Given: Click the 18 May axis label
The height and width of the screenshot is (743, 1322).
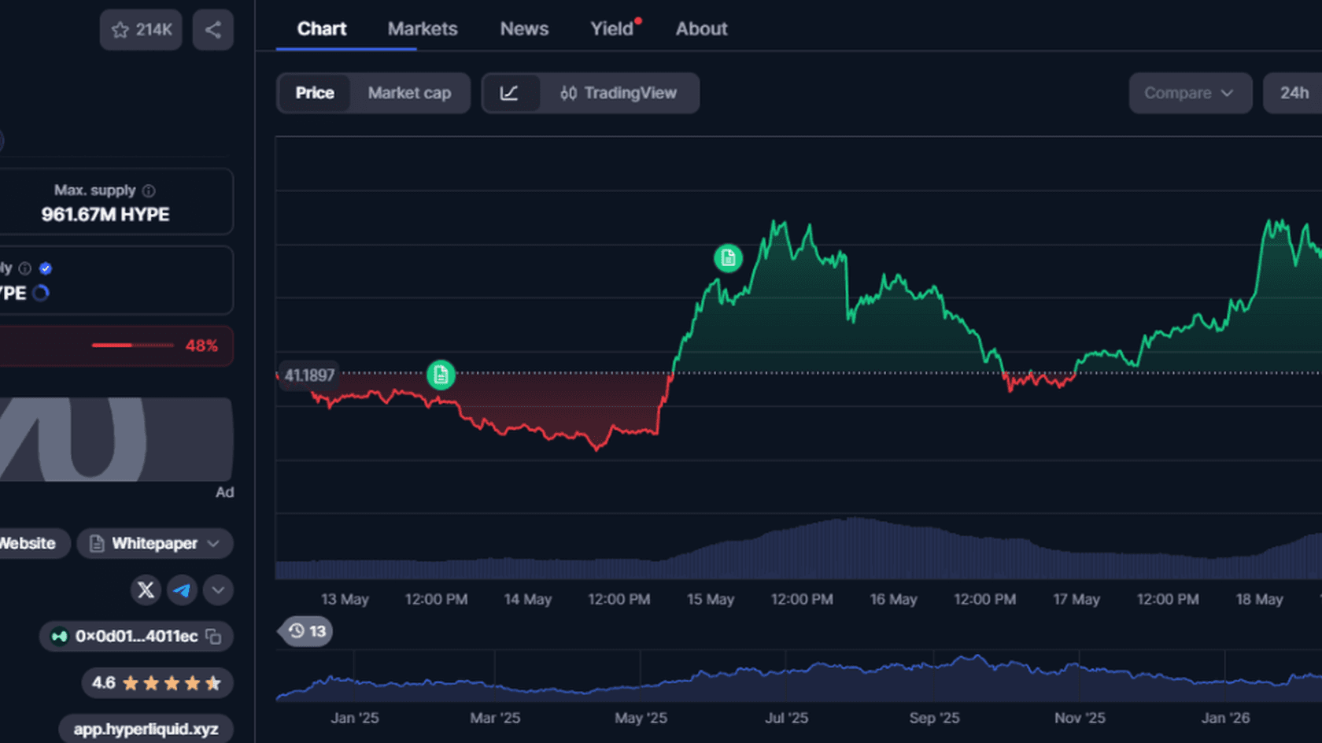Looking at the screenshot, I should click(x=1259, y=599).
